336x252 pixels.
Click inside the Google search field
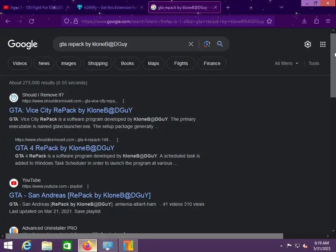click(122, 44)
